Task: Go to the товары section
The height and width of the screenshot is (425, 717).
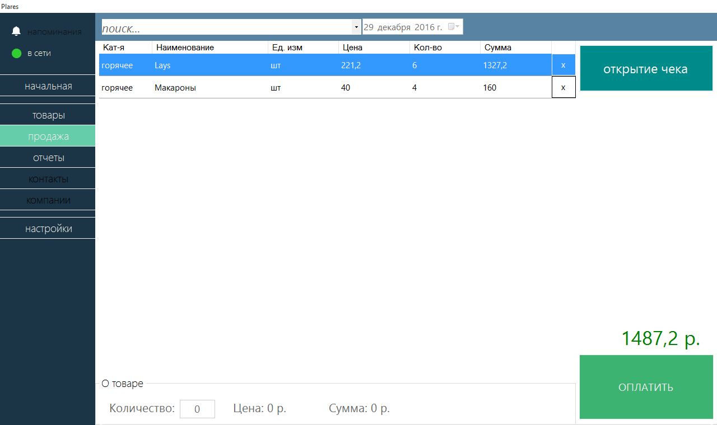Action: pos(48,115)
